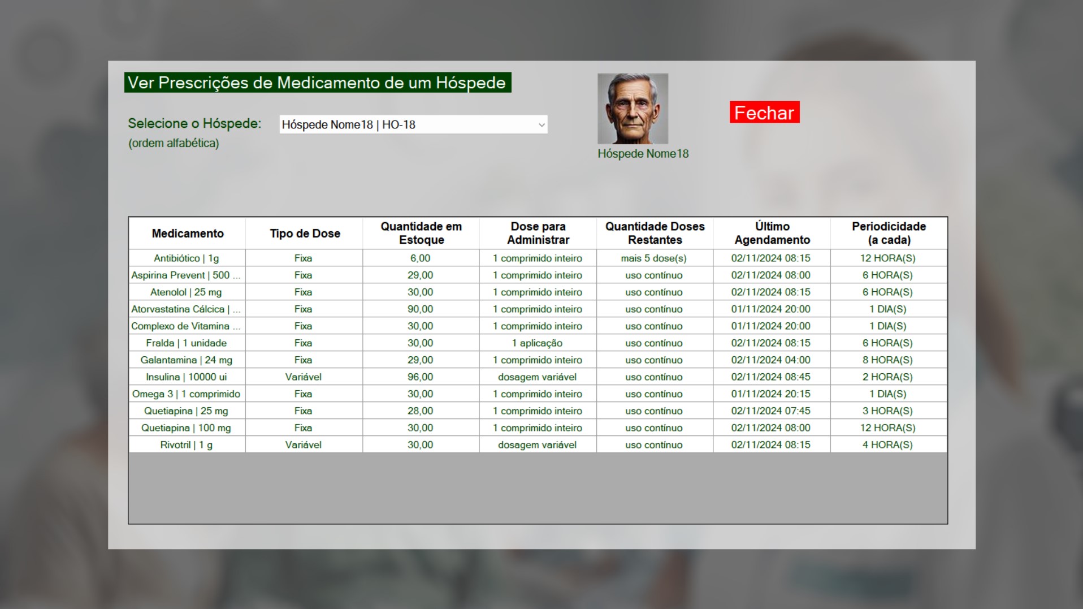This screenshot has height=609, width=1083.
Task: Click the Fralda 1 unidade cell
Action: point(187,343)
